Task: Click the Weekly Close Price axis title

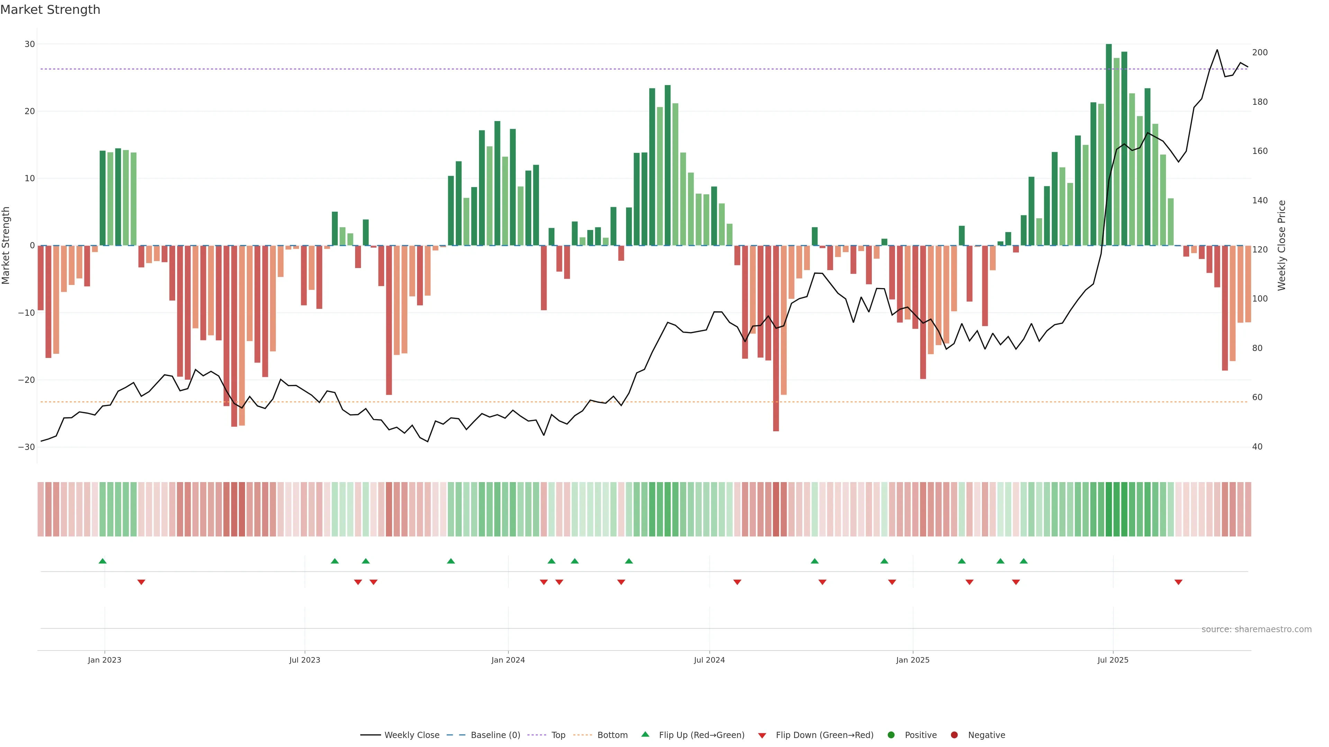Action: pos(1282,246)
